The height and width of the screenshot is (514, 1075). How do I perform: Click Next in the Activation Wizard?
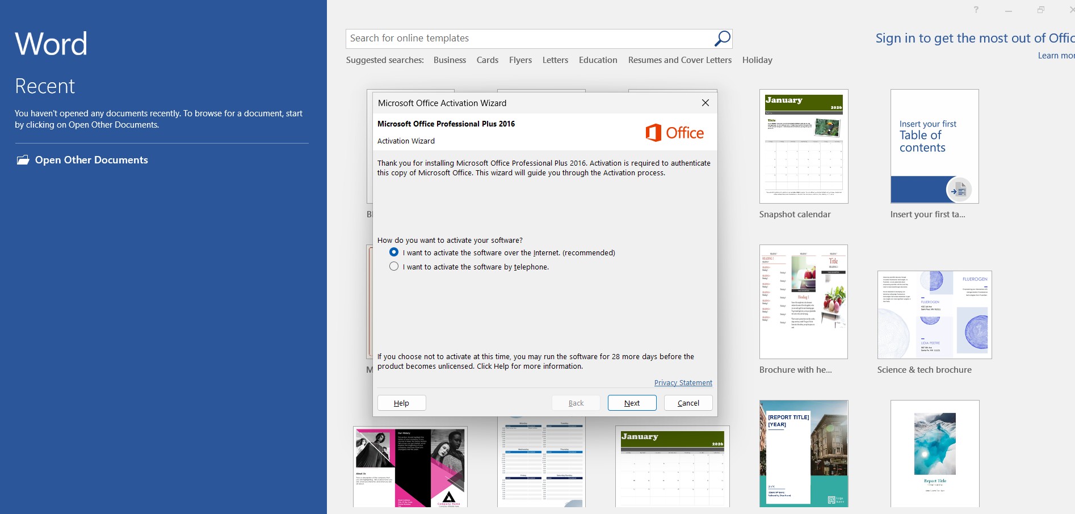pos(632,403)
